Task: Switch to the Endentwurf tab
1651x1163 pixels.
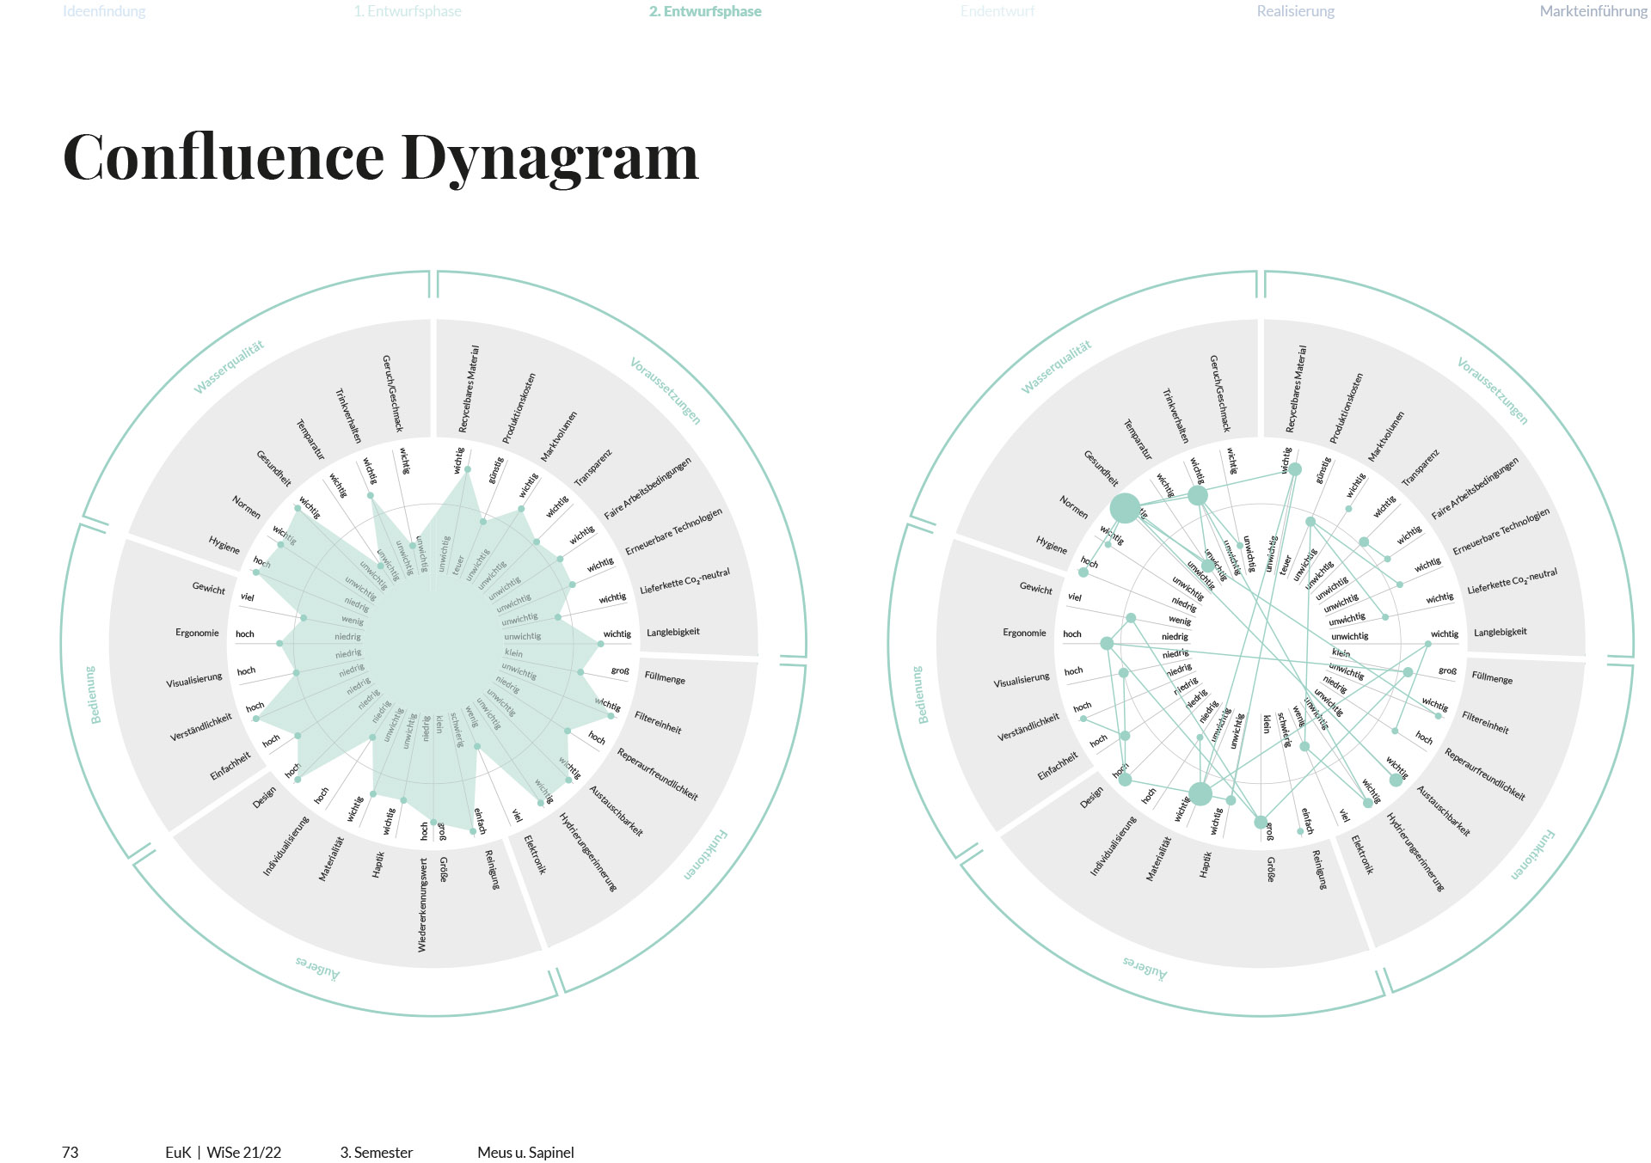Action: (997, 11)
